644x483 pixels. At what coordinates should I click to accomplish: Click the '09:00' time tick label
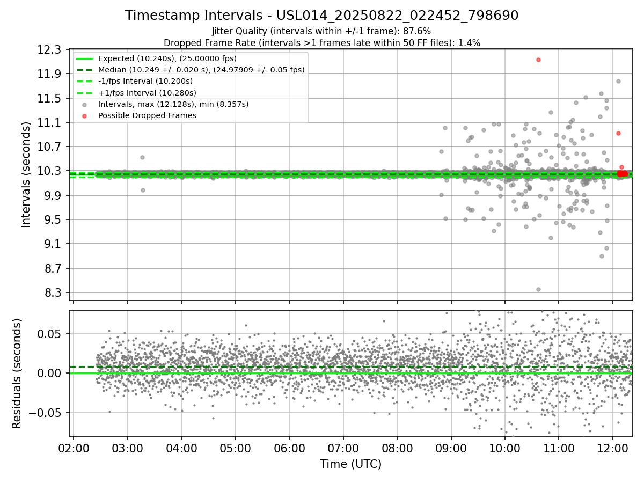(451, 448)
